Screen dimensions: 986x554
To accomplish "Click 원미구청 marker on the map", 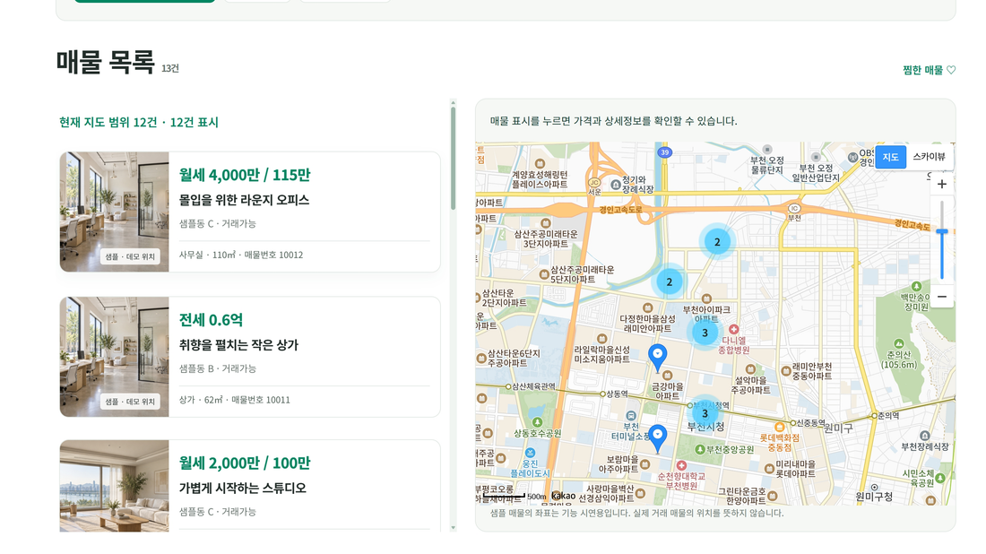I will [x=874, y=488].
